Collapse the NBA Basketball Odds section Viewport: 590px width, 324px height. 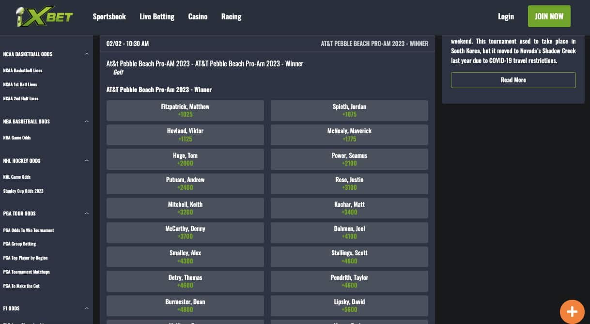click(87, 122)
